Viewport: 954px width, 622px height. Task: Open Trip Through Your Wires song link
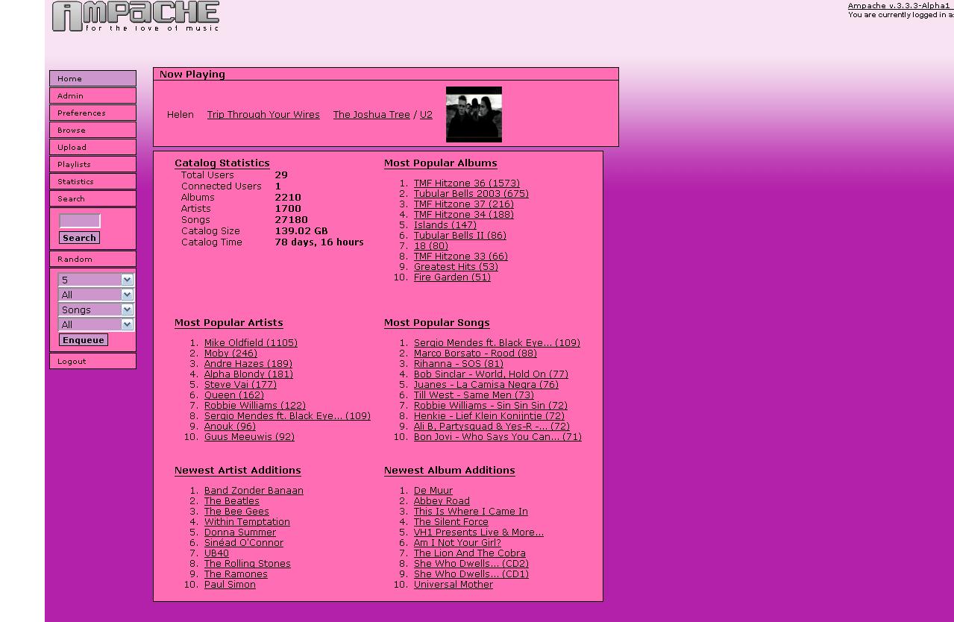point(263,115)
